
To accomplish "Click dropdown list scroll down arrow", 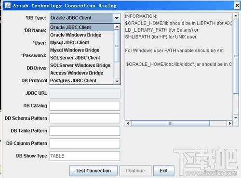I will click(x=117, y=81).
